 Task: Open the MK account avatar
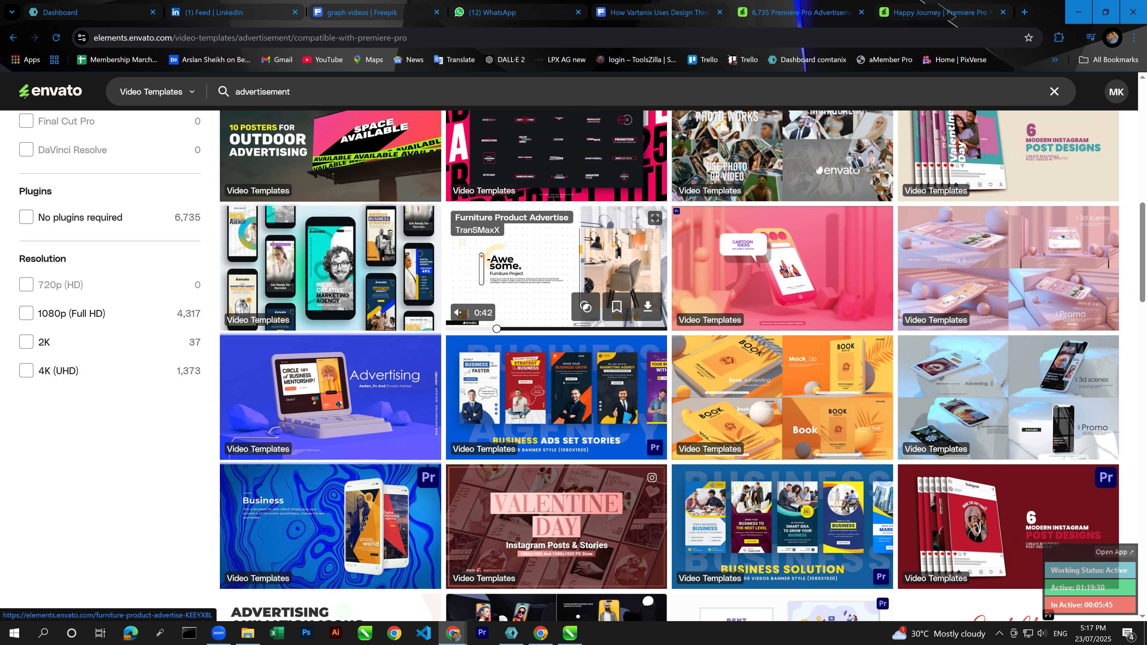tap(1116, 92)
